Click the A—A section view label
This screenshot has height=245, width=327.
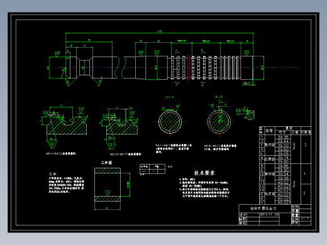coord(170,97)
